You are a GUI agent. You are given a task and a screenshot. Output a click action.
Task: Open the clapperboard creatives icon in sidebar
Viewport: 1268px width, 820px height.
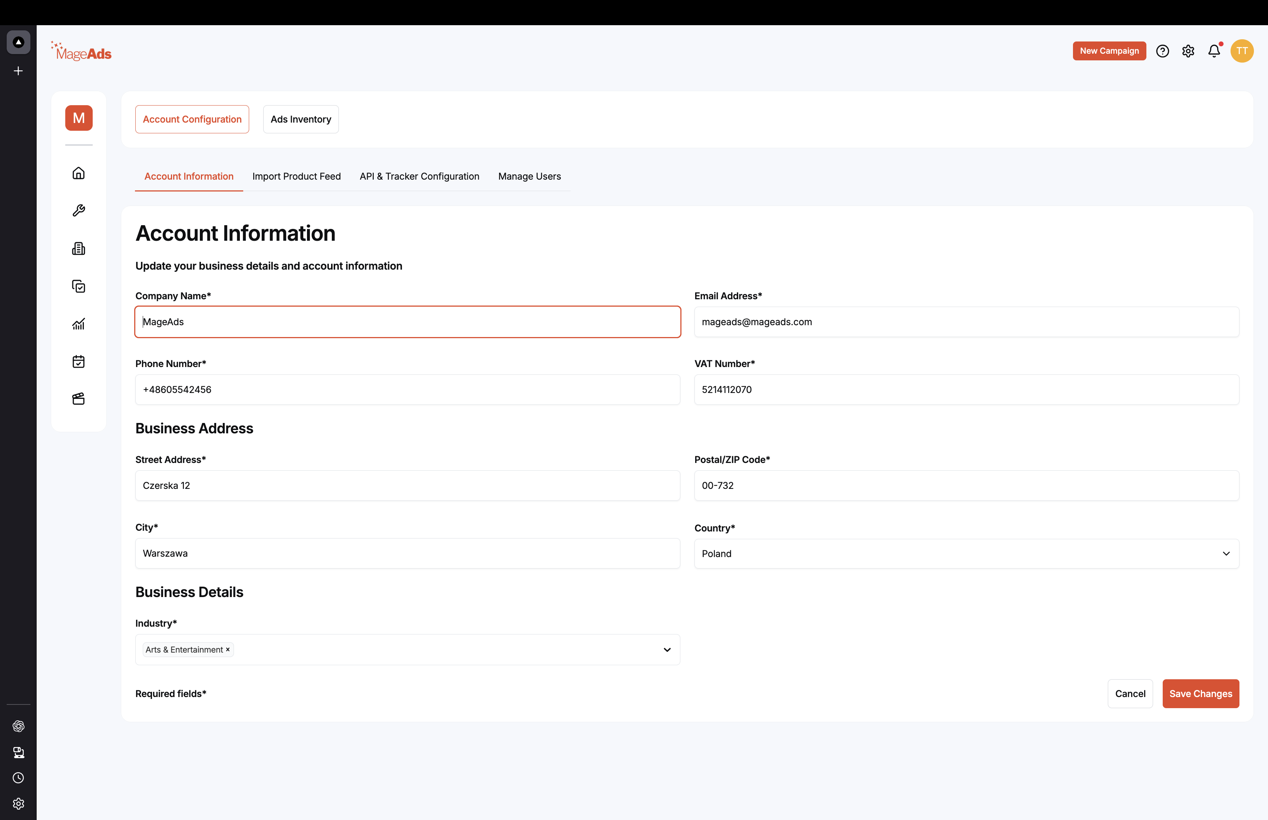[x=78, y=399]
